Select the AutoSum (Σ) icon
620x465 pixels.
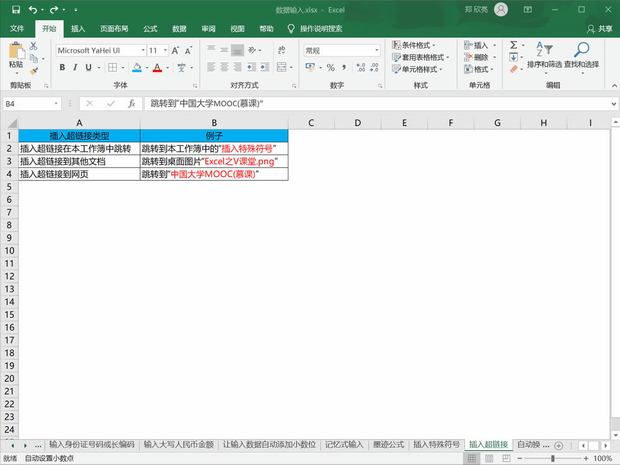tap(514, 46)
